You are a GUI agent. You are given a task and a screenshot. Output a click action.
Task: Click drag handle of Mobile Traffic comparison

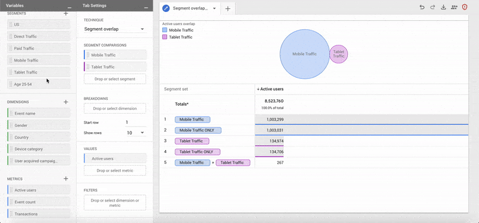pos(88,55)
